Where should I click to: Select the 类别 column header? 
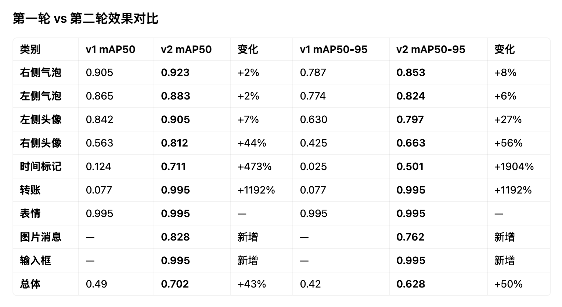click(x=30, y=49)
